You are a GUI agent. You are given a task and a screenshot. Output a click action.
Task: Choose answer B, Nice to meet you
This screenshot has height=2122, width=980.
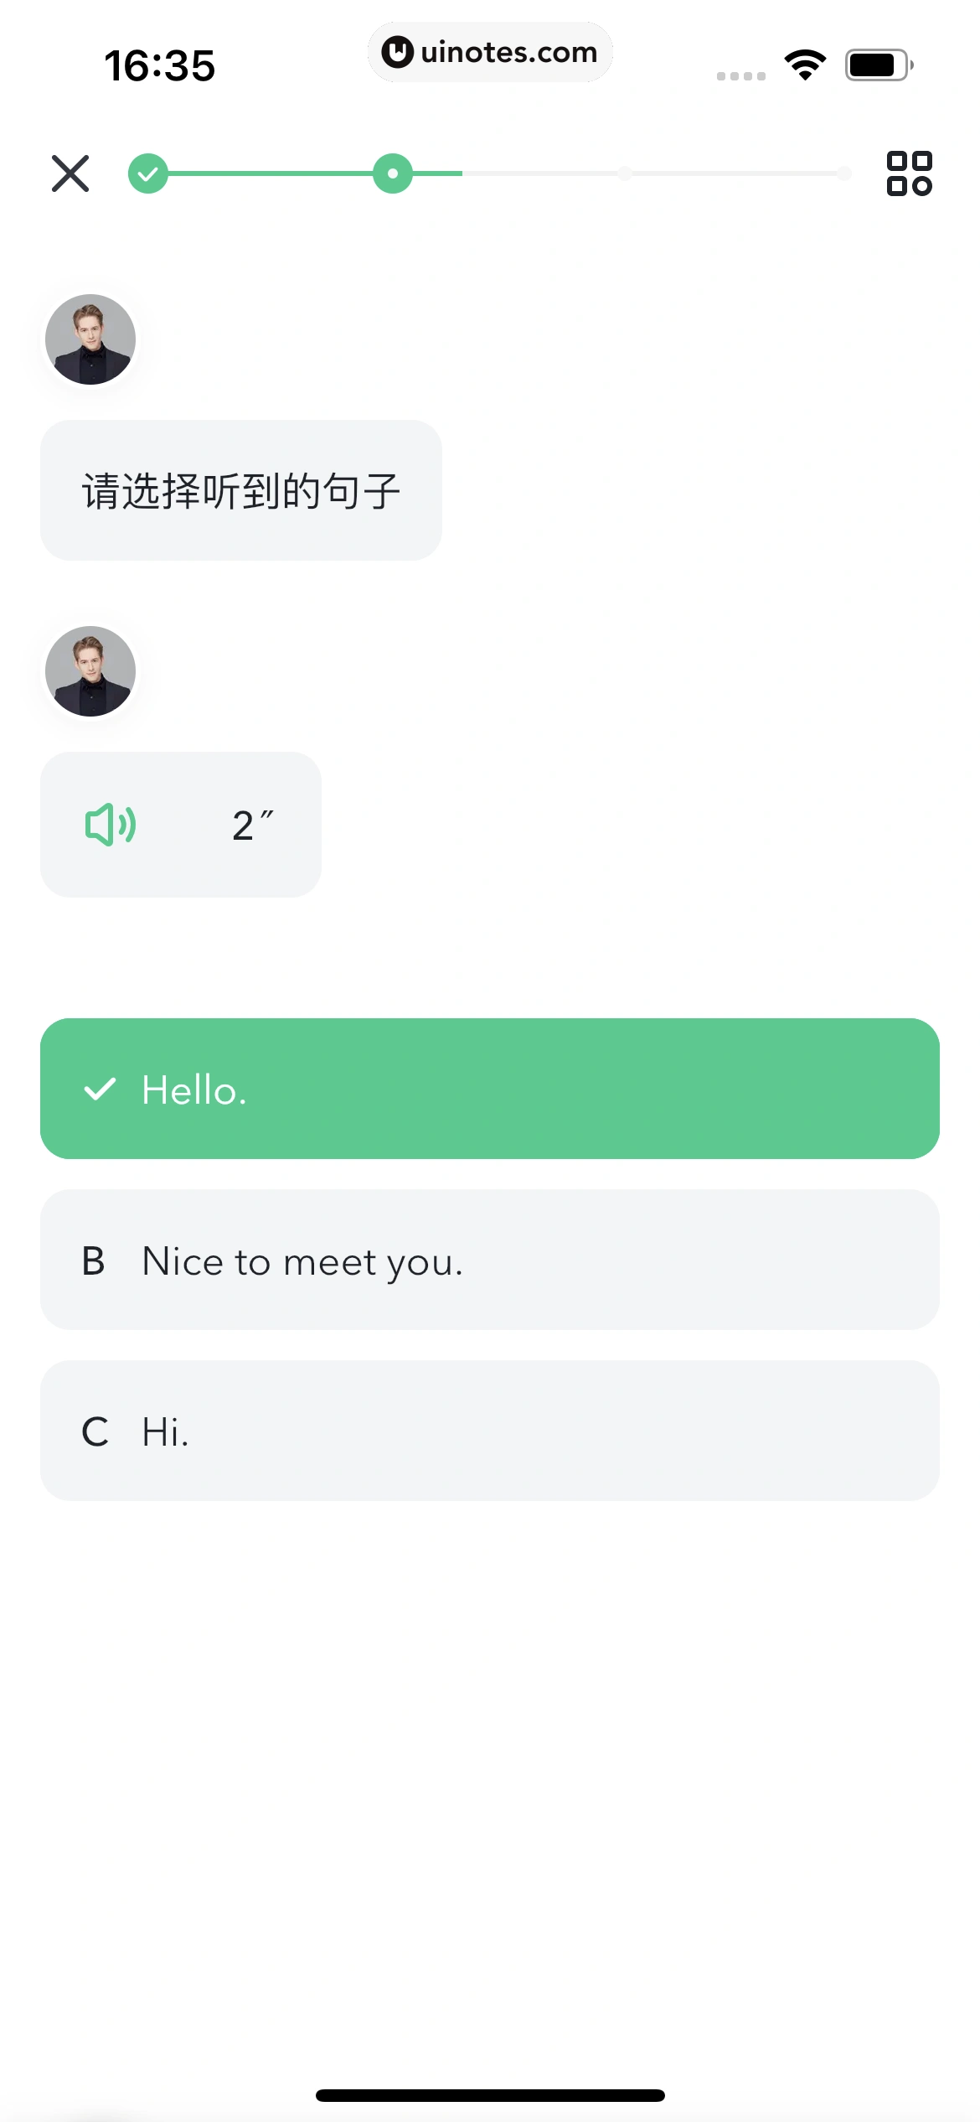(490, 1260)
